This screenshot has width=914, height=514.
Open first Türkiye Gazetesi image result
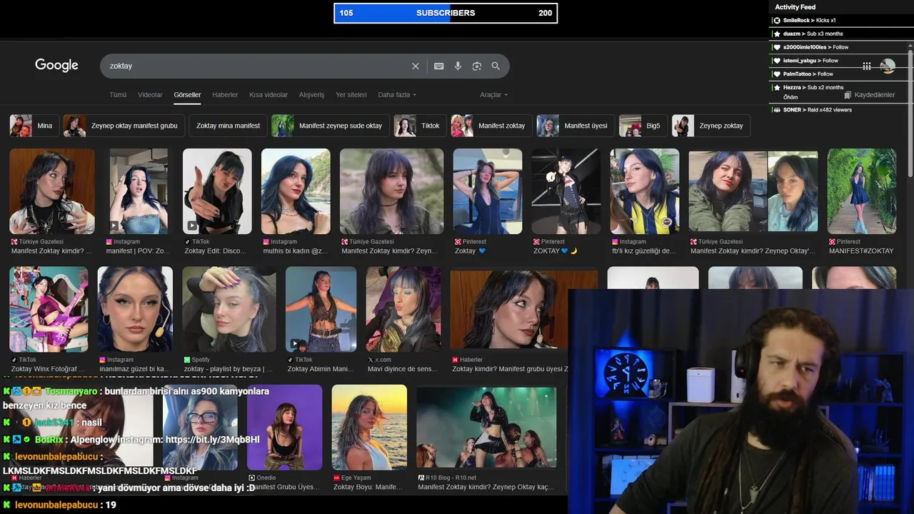coord(51,191)
